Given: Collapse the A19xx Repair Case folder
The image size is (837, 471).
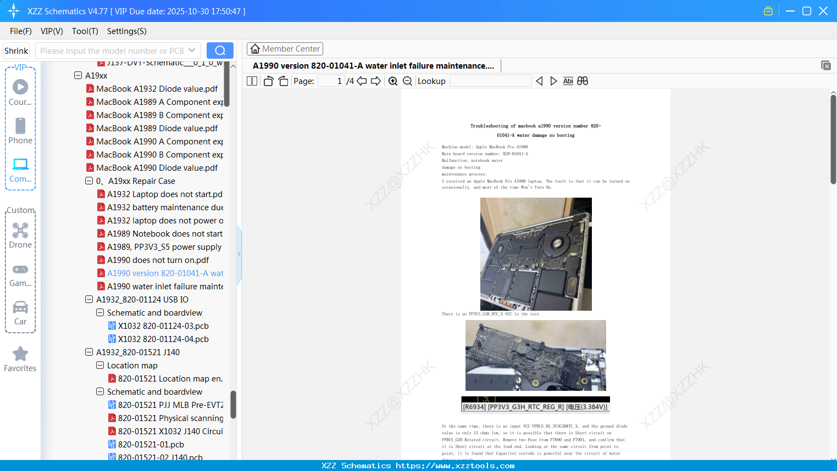Looking at the screenshot, I should tap(89, 181).
